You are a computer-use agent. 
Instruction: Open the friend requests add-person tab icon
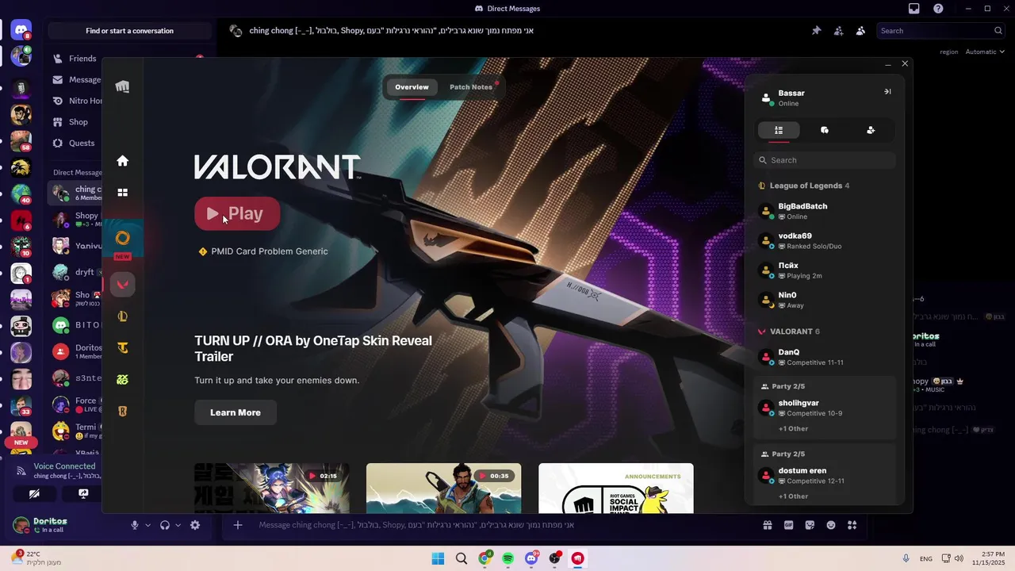point(871,130)
